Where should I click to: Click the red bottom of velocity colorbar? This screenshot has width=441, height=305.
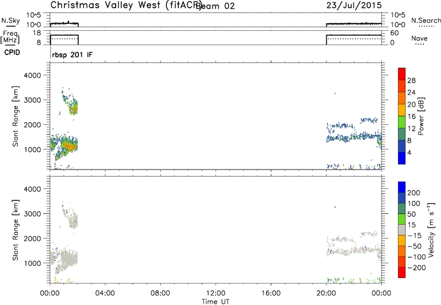(402, 273)
